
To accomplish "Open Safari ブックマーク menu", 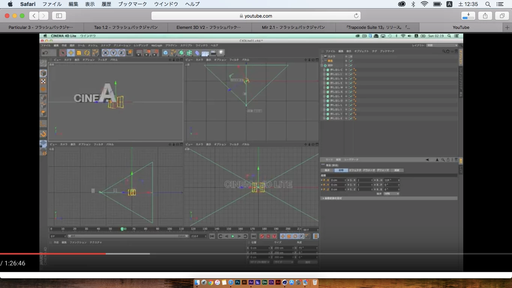I will (x=132, y=4).
